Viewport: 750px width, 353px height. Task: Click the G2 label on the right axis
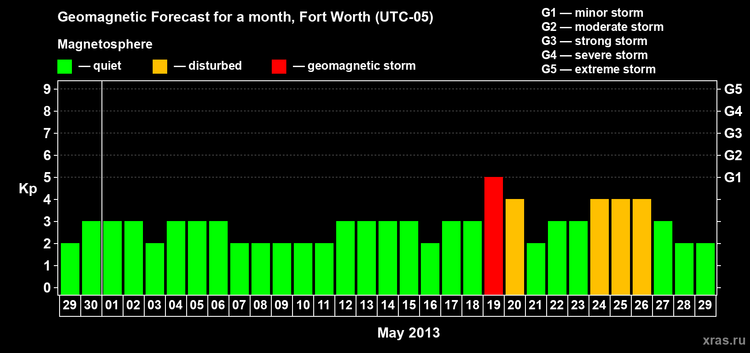point(733,155)
